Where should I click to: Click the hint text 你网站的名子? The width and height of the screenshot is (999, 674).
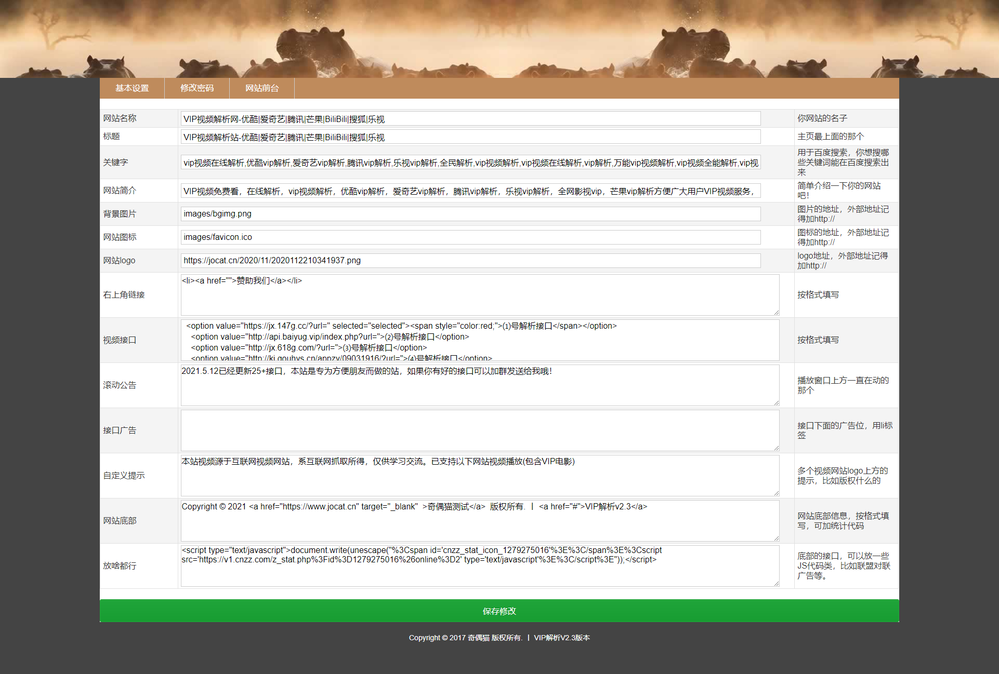click(x=822, y=118)
